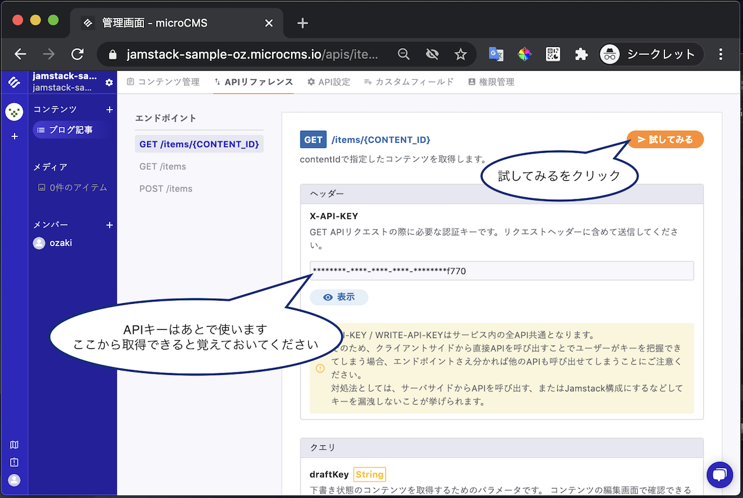This screenshot has width=743, height=498.
Task: Click the blue GET method badge
Action: pos(313,140)
